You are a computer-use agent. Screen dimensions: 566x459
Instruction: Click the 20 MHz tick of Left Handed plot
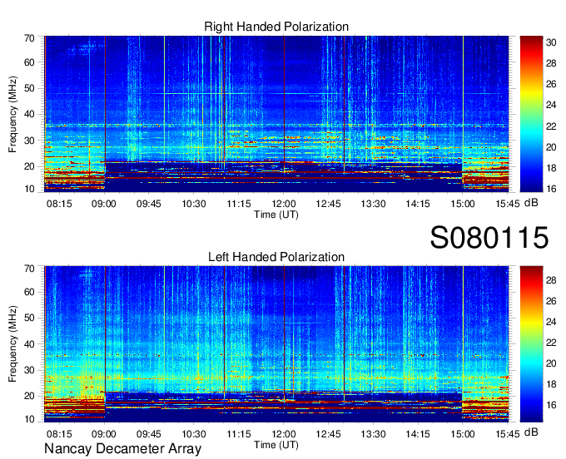pos(29,396)
